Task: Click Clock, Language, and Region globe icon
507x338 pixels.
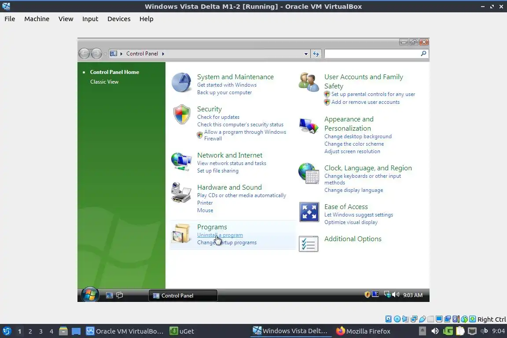Action: tap(309, 173)
